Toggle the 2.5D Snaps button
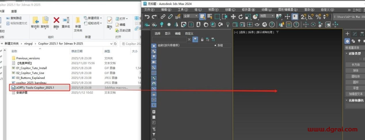The width and height of the screenshot is (365, 140). click(x=304, y=16)
